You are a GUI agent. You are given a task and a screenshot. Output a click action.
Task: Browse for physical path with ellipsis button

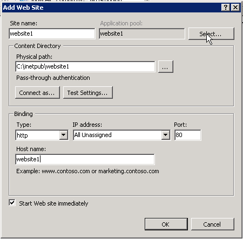[x=166, y=67]
